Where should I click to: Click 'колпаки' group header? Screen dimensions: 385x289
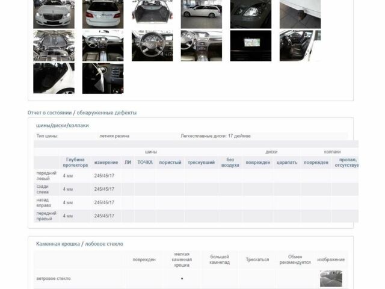(x=332, y=152)
